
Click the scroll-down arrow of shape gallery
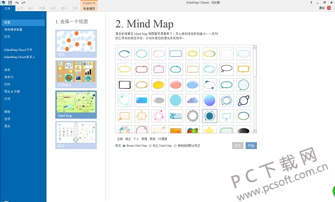(255, 131)
